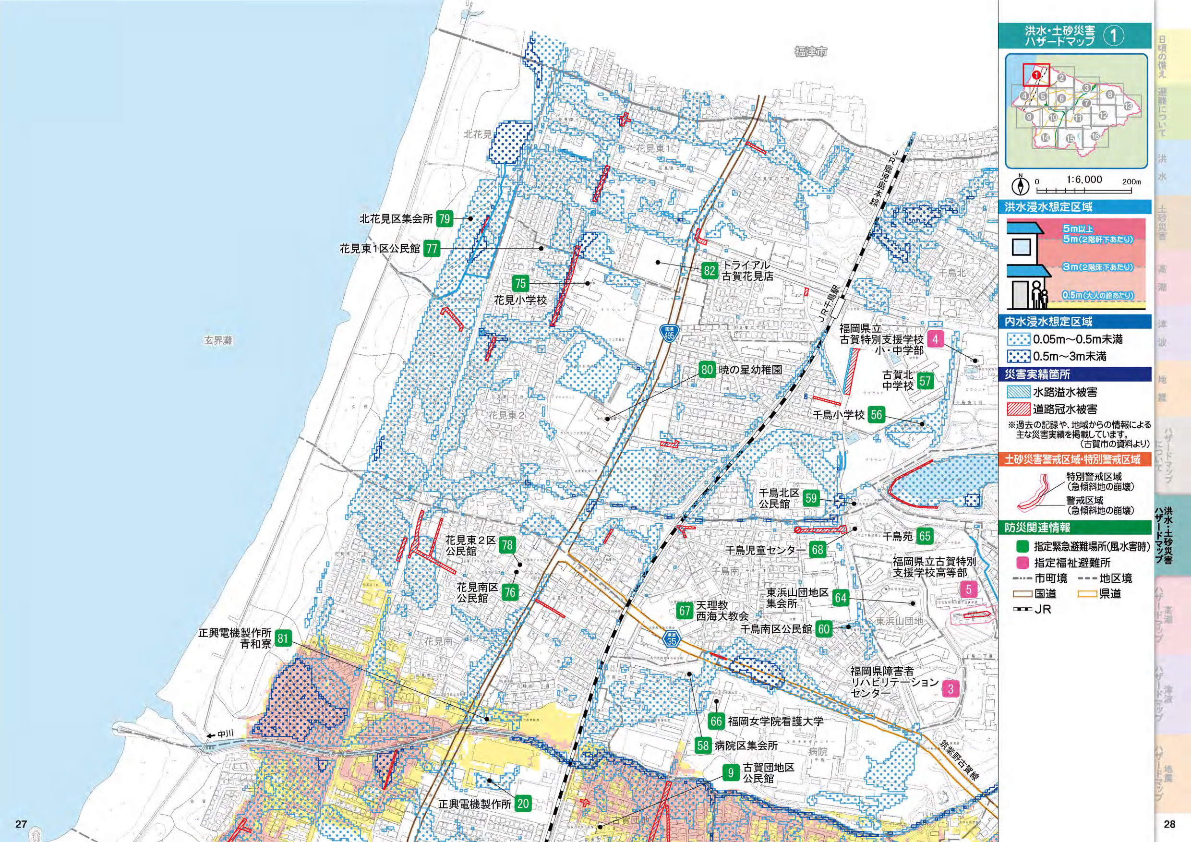The height and width of the screenshot is (842, 1191).
Task: Select green marker 9 by 古賀団地区公民館
Action: click(x=731, y=773)
